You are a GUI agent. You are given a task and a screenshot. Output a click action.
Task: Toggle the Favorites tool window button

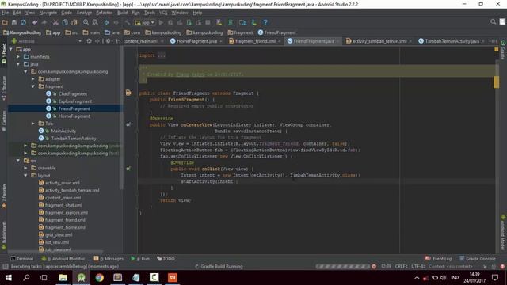click(x=4, y=196)
